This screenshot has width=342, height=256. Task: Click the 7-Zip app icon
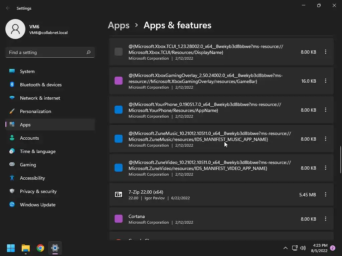point(119,195)
